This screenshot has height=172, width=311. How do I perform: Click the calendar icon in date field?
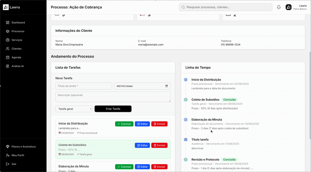[x=167, y=86]
